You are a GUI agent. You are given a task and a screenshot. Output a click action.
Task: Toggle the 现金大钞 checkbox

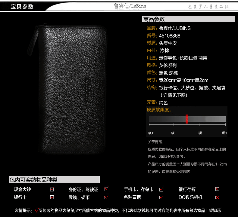click(x=52, y=189)
